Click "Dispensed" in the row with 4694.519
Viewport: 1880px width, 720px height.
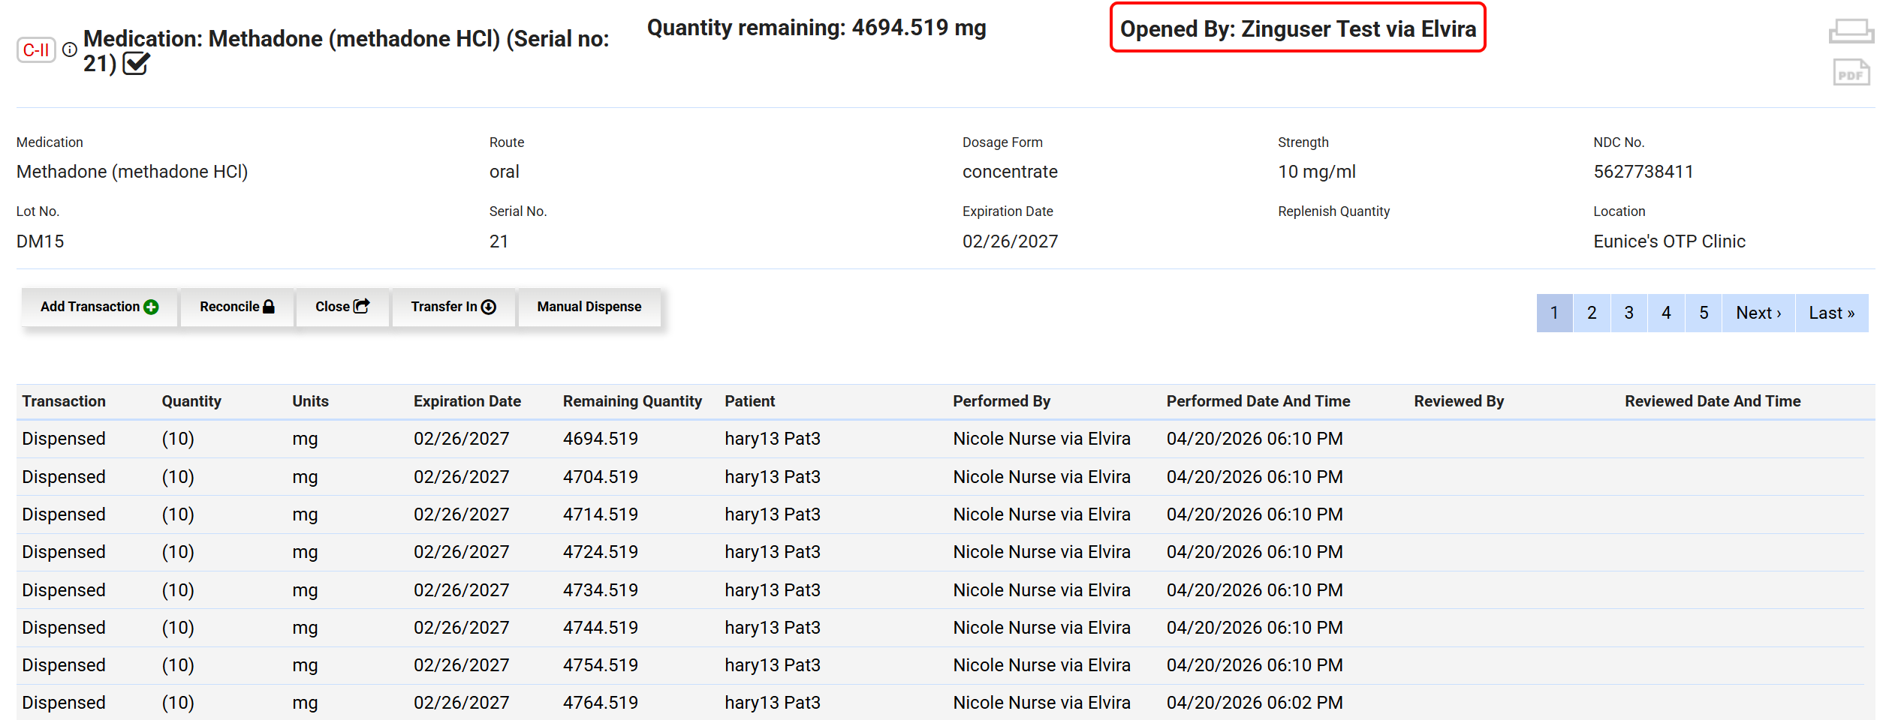click(x=64, y=439)
